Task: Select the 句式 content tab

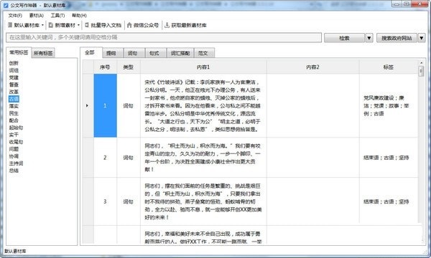Action: click(x=156, y=53)
